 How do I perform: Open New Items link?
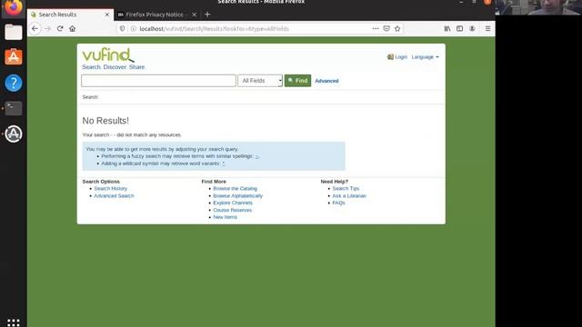click(225, 217)
